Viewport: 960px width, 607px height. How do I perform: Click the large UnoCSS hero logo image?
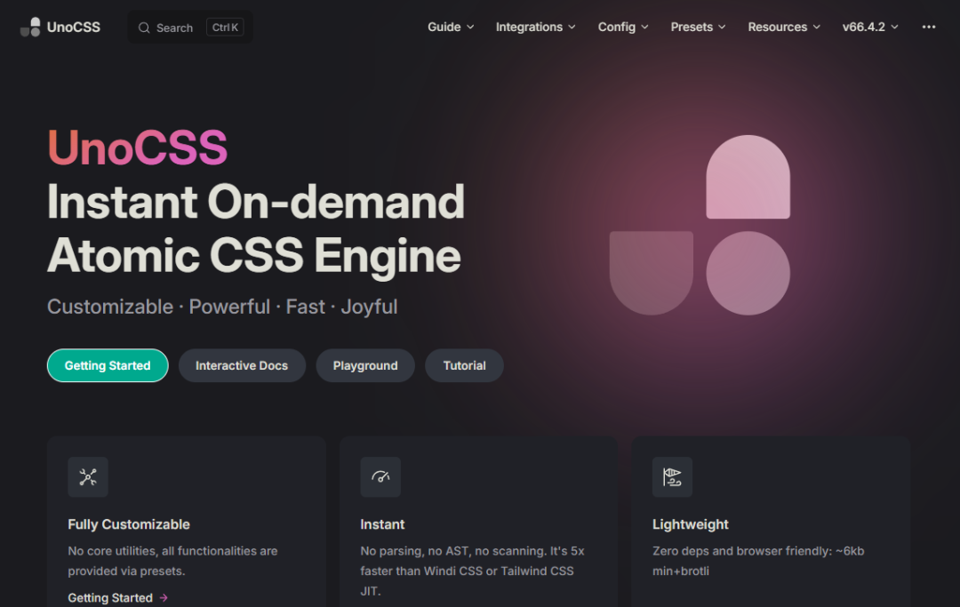[x=700, y=225]
